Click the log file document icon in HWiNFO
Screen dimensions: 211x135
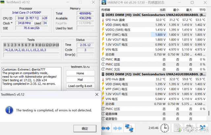177,128
